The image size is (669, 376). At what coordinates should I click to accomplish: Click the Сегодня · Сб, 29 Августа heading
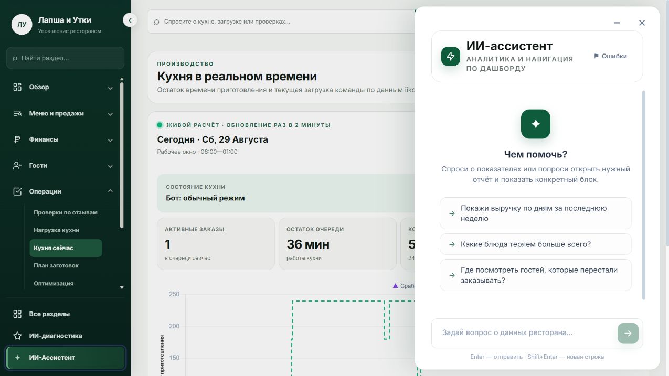[x=213, y=139]
